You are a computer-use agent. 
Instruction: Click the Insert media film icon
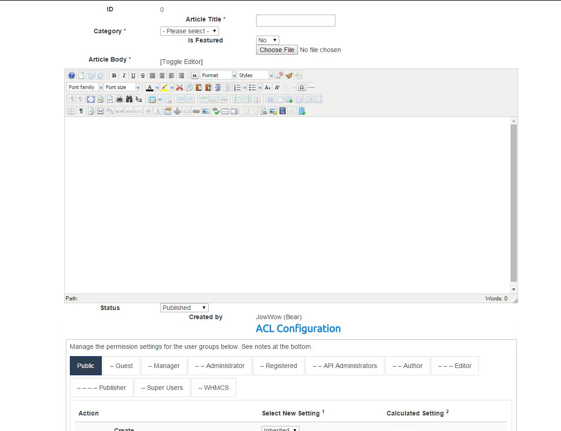tap(283, 111)
